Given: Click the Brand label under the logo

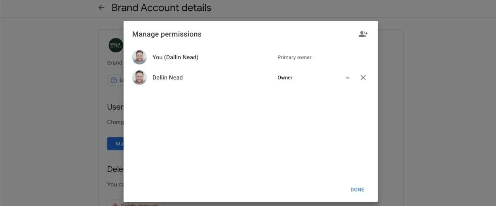Looking at the screenshot, I should click(115, 63).
